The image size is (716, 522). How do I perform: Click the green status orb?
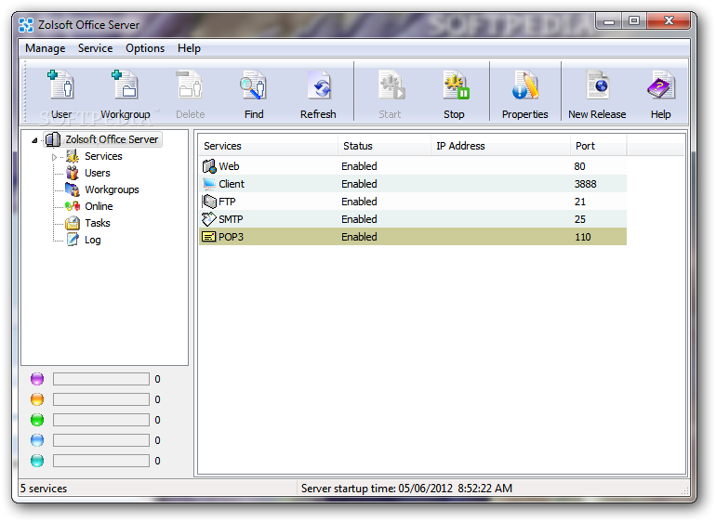click(x=37, y=420)
